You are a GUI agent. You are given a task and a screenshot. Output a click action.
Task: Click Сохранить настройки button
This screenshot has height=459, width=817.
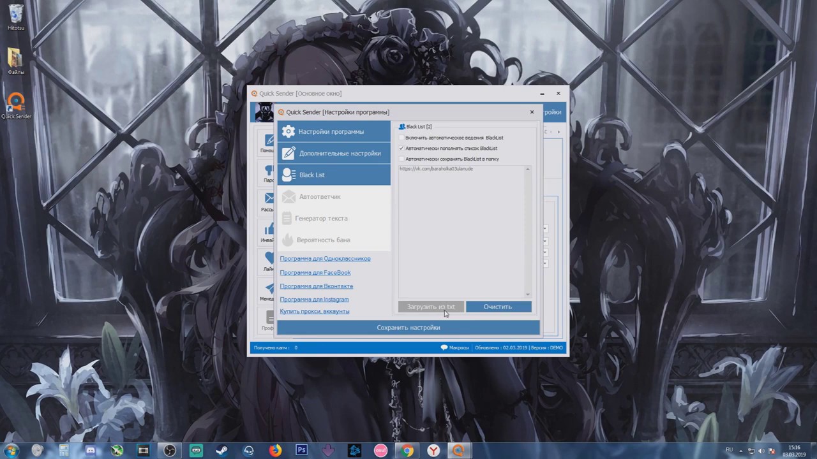[x=408, y=328]
